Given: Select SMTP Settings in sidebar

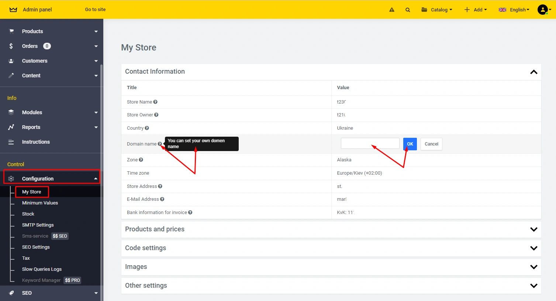Looking at the screenshot, I should coord(38,225).
